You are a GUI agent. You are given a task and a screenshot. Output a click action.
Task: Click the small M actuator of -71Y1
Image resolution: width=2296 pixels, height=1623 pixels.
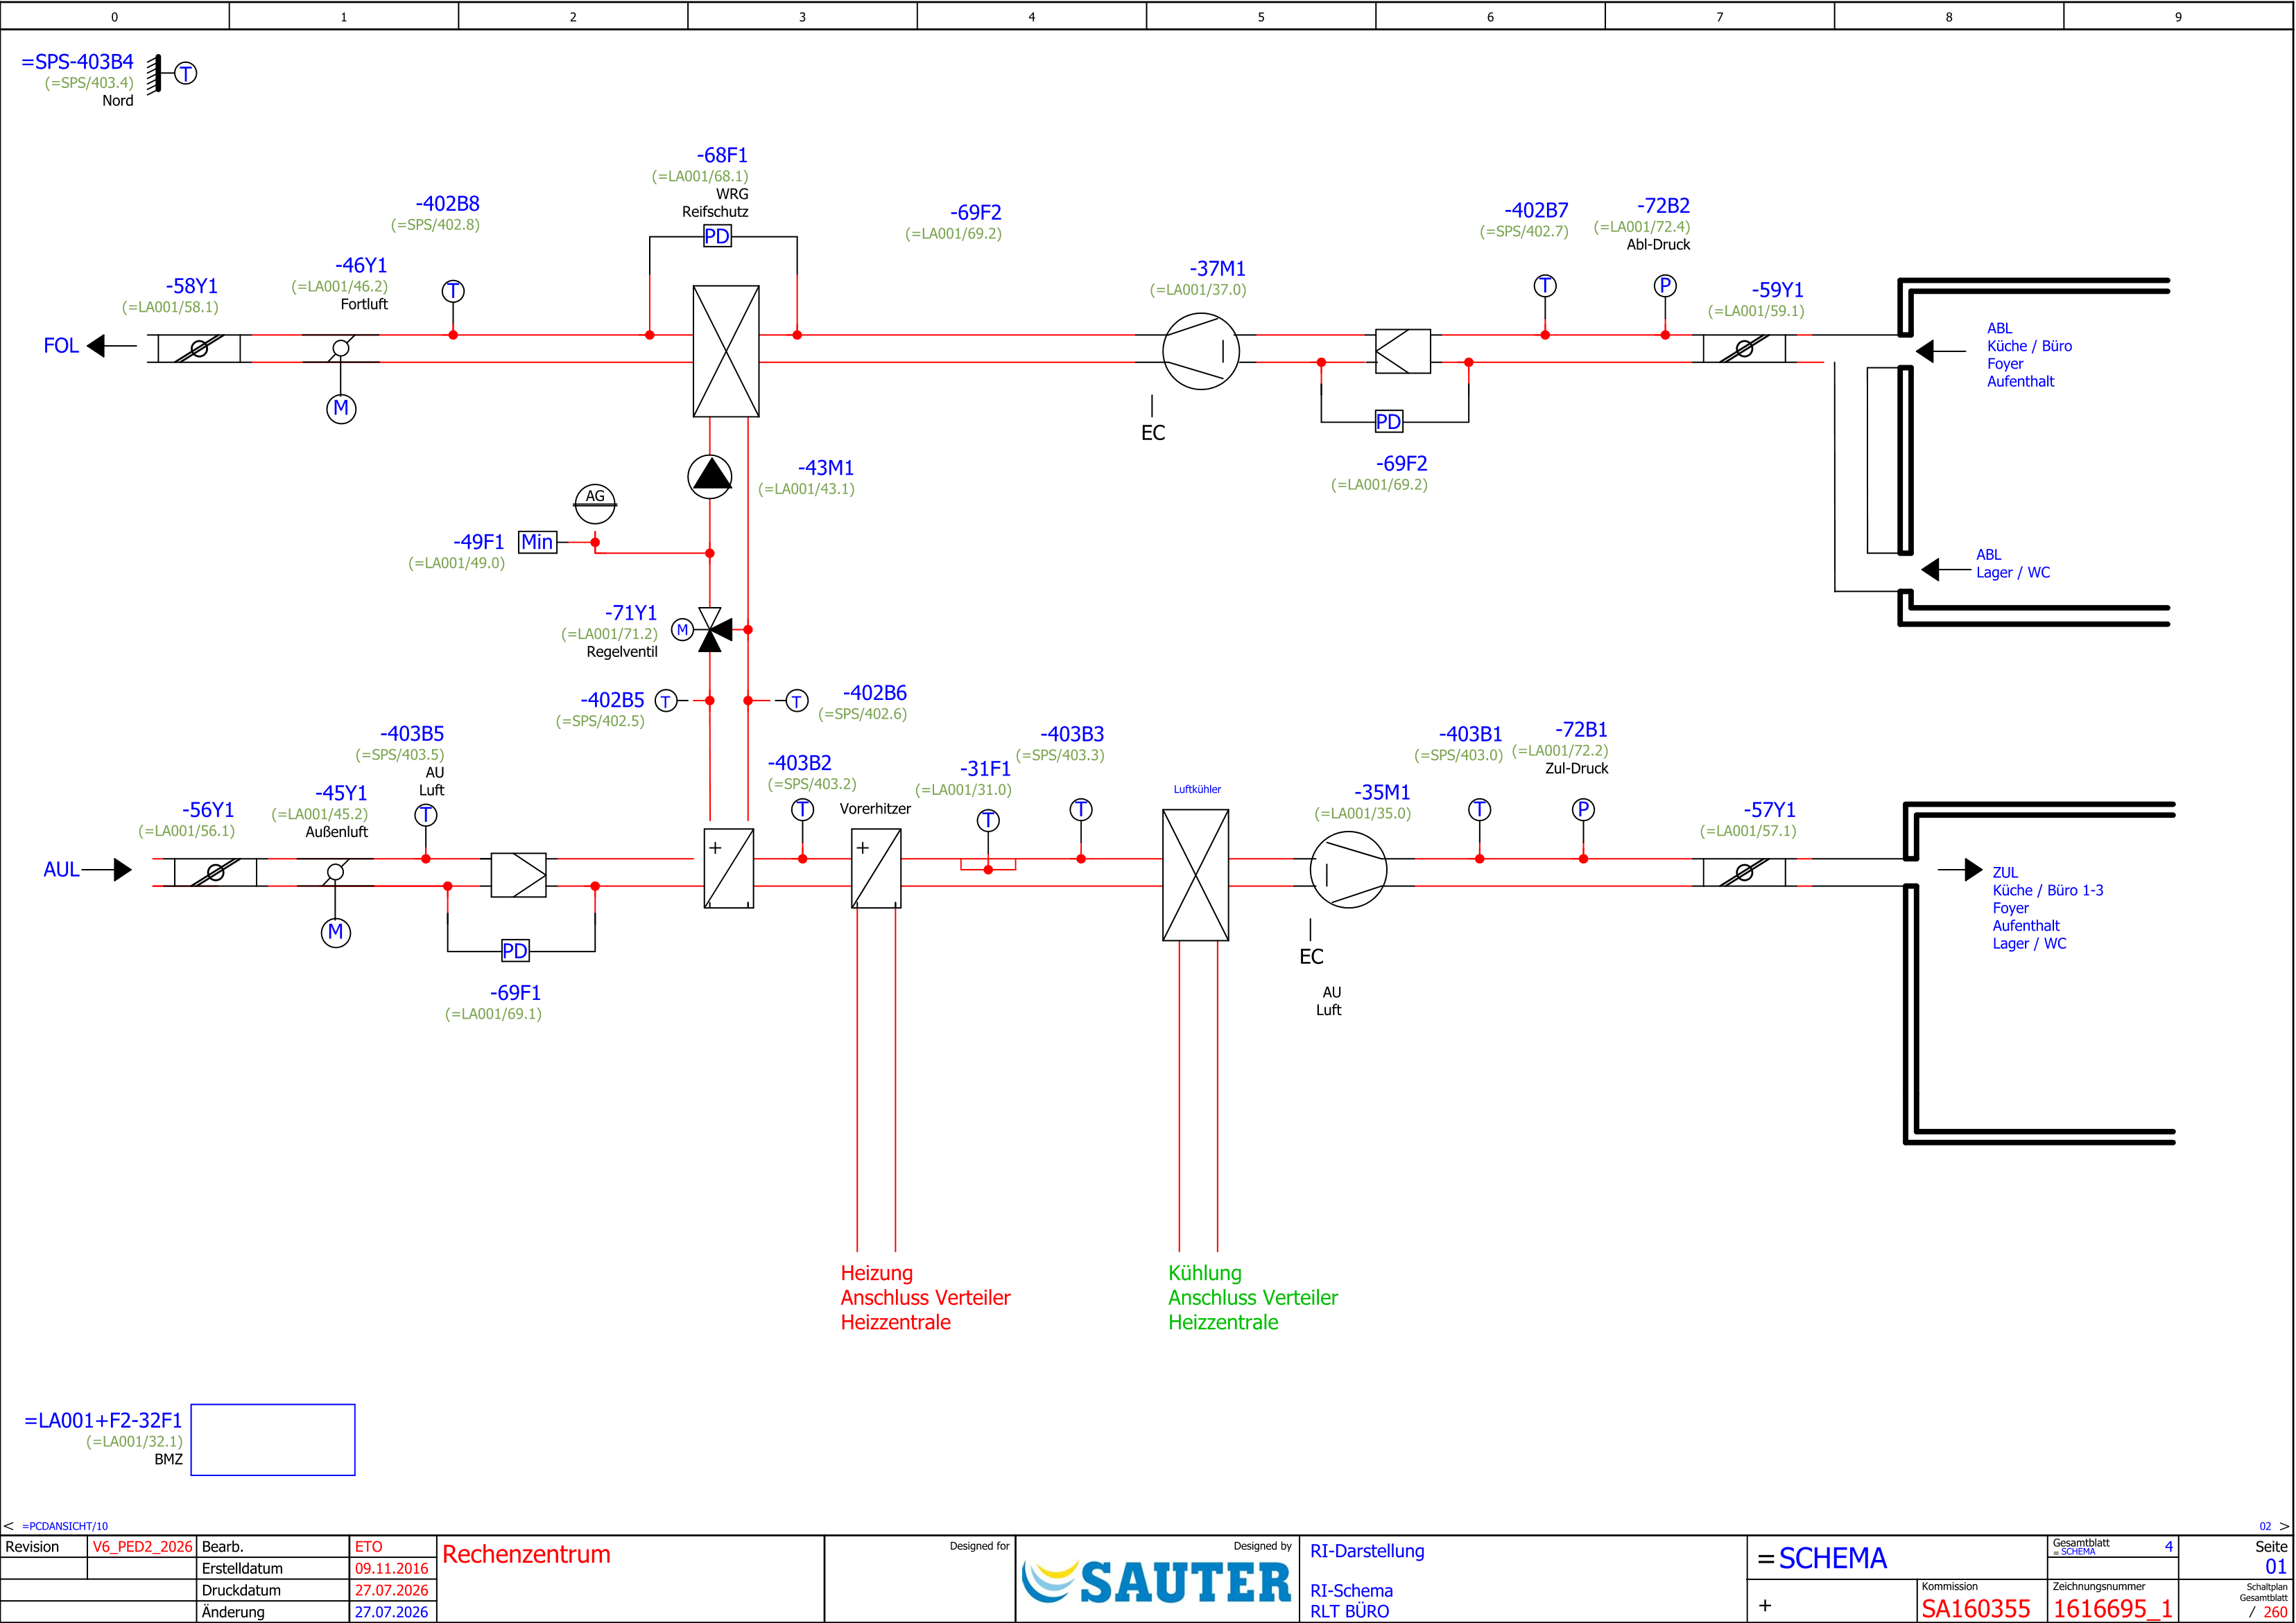point(682,630)
